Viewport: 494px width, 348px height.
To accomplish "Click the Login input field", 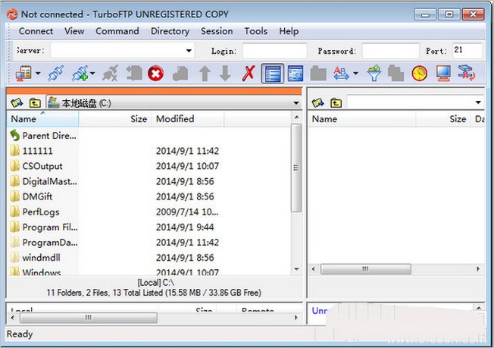I will 275,51.
